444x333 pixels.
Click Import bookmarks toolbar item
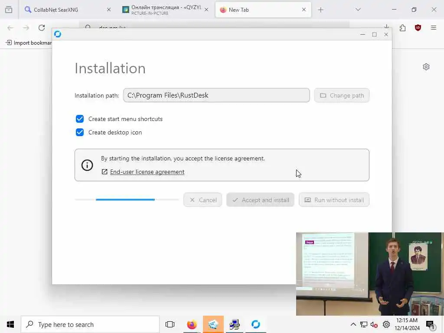(x=29, y=43)
